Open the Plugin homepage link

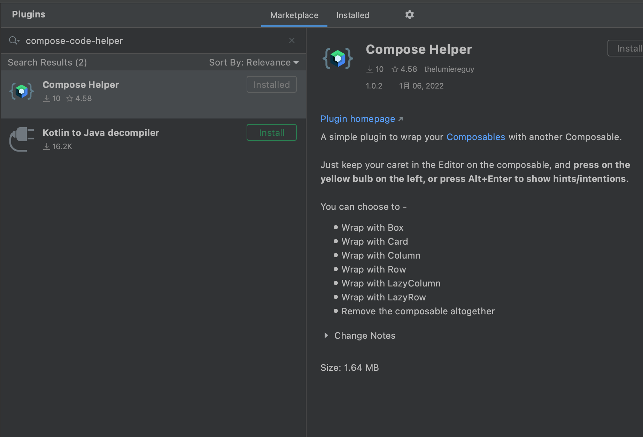pyautogui.click(x=358, y=119)
